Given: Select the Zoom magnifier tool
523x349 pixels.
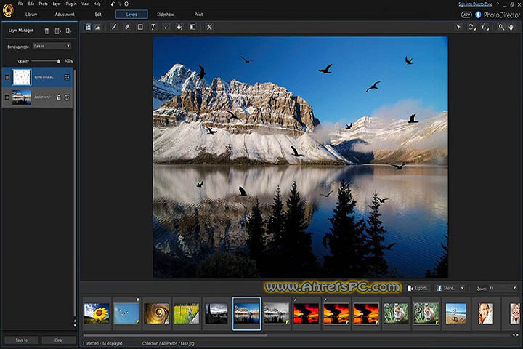Looking at the screenshot, I should coord(501,28).
